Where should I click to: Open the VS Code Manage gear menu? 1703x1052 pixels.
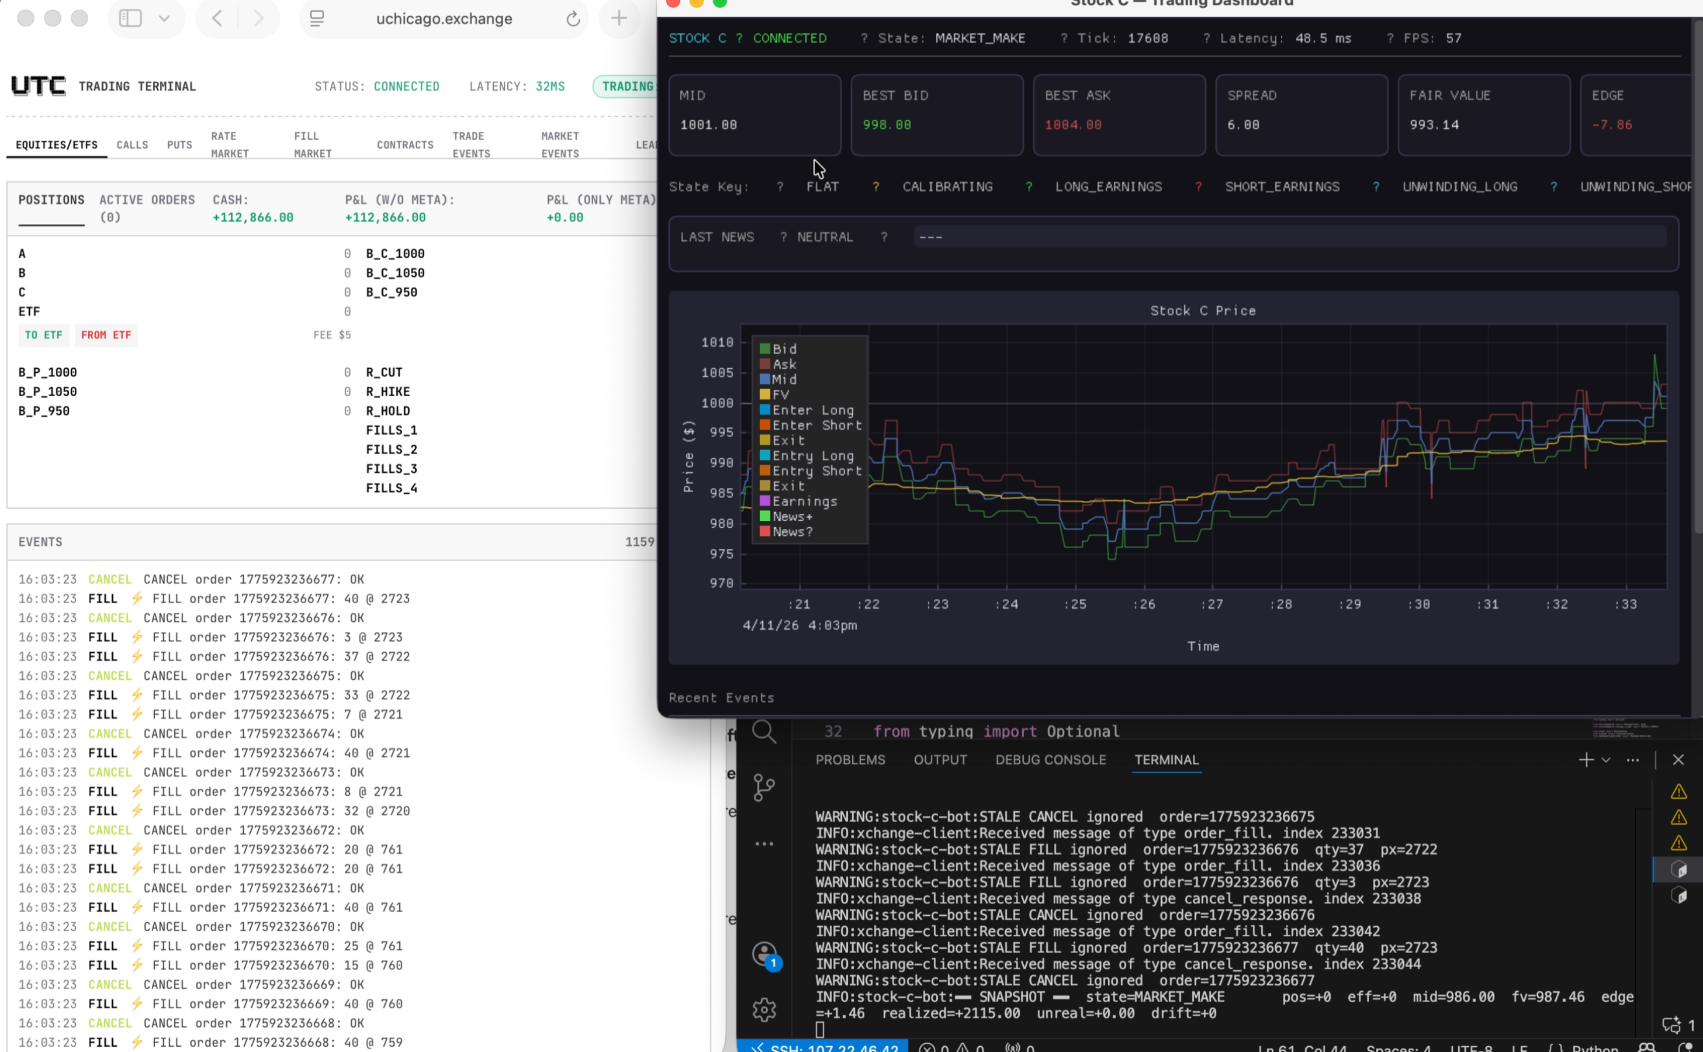(x=764, y=1009)
